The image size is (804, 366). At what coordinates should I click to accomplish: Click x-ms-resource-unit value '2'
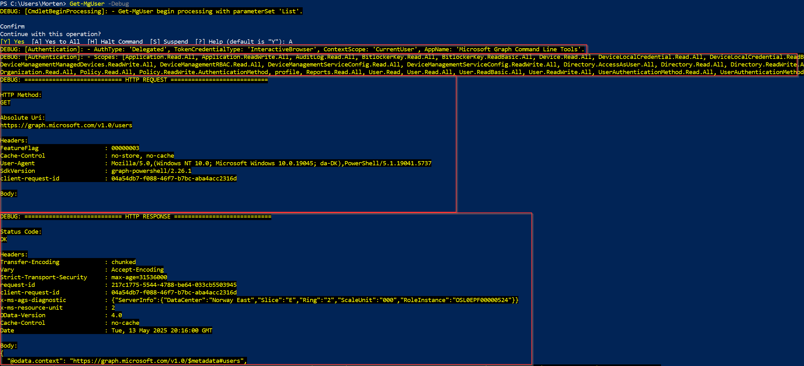(113, 308)
